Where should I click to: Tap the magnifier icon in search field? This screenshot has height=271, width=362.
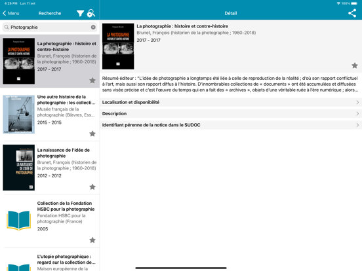[7, 27]
